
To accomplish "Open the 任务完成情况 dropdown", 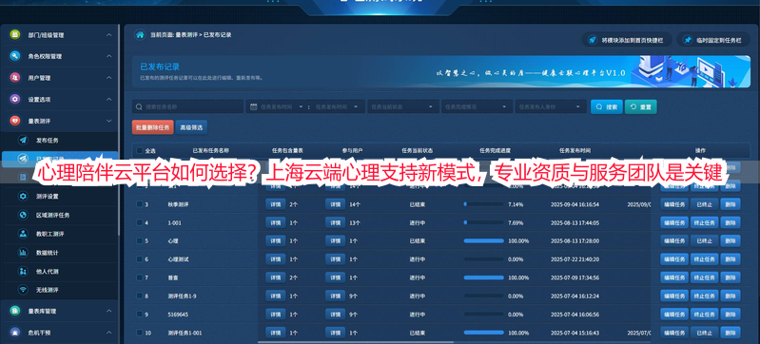I will tap(477, 106).
